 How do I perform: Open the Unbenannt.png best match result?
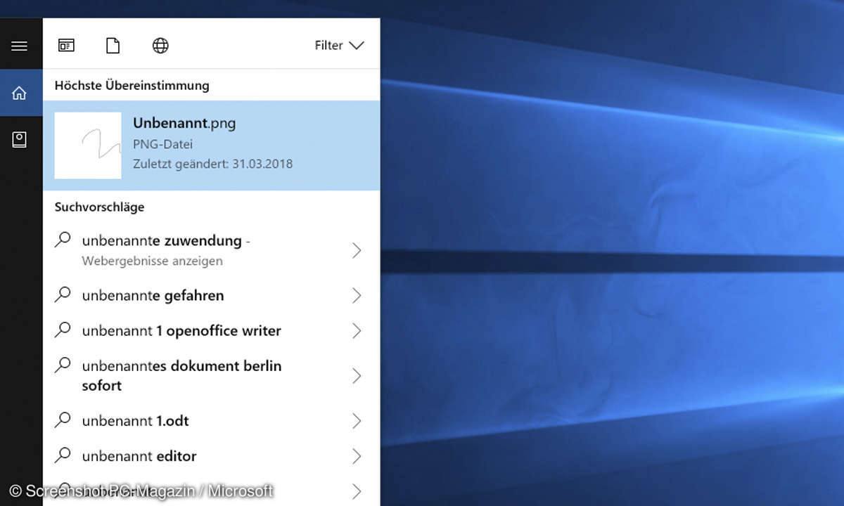[x=211, y=145]
